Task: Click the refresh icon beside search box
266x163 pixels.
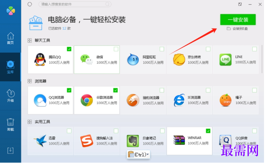Action: [30, 4]
